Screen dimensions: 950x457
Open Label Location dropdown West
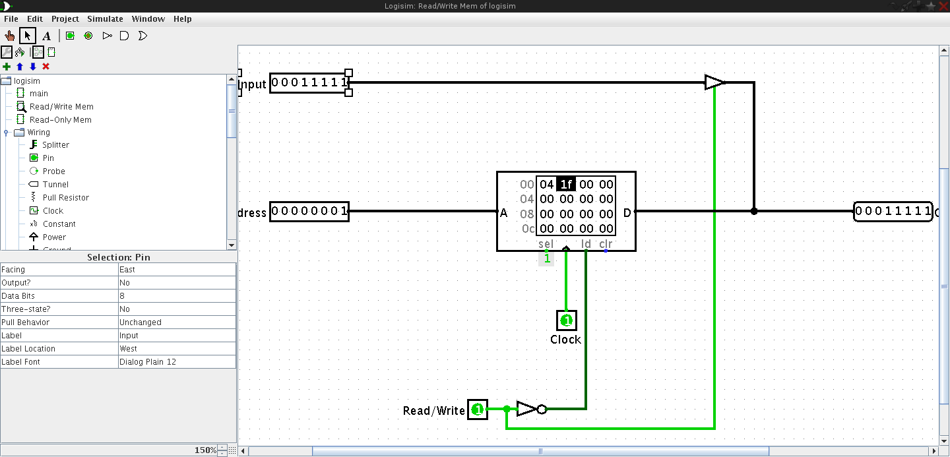177,349
